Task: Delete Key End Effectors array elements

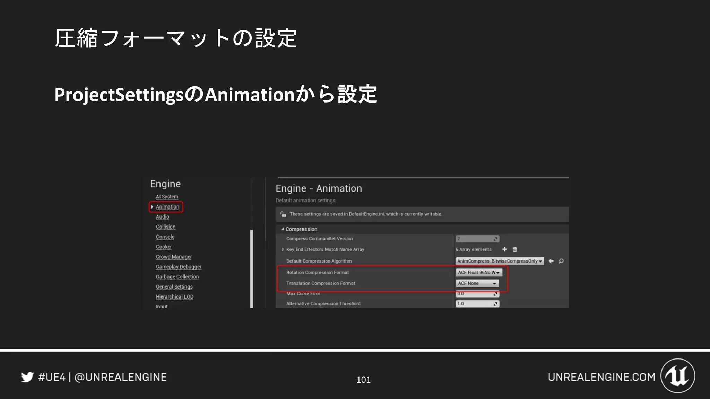Action: click(515, 249)
